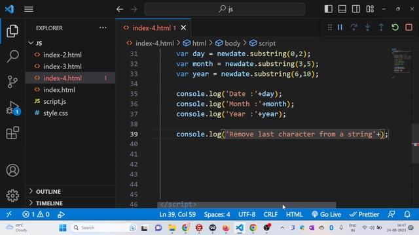Click line number 39 in the gutter
Viewport: 419px width, 235px height.
[x=134, y=134]
